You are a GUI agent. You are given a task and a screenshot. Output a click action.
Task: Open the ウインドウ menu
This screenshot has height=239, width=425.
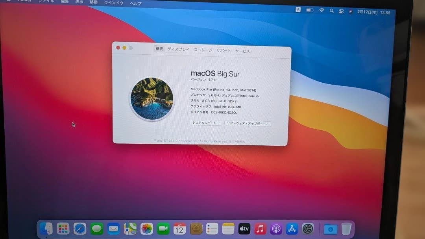click(113, 3)
